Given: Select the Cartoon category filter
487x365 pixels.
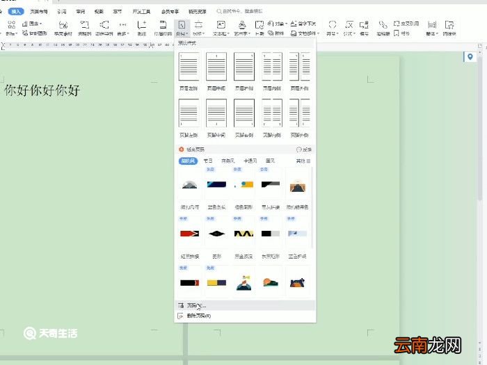Looking at the screenshot, I should 250,161.
